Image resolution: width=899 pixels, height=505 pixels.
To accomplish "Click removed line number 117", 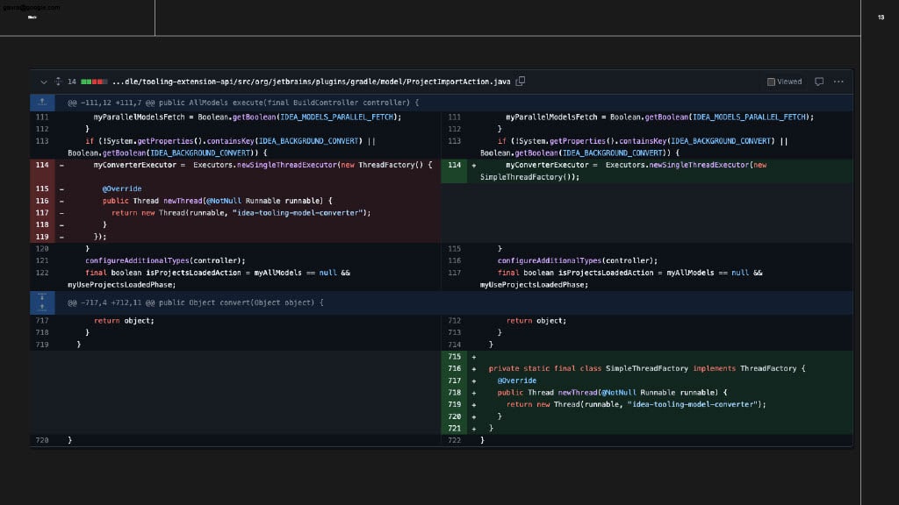I will click(42, 212).
